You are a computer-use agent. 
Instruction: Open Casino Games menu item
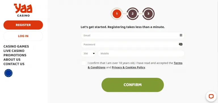16,46
